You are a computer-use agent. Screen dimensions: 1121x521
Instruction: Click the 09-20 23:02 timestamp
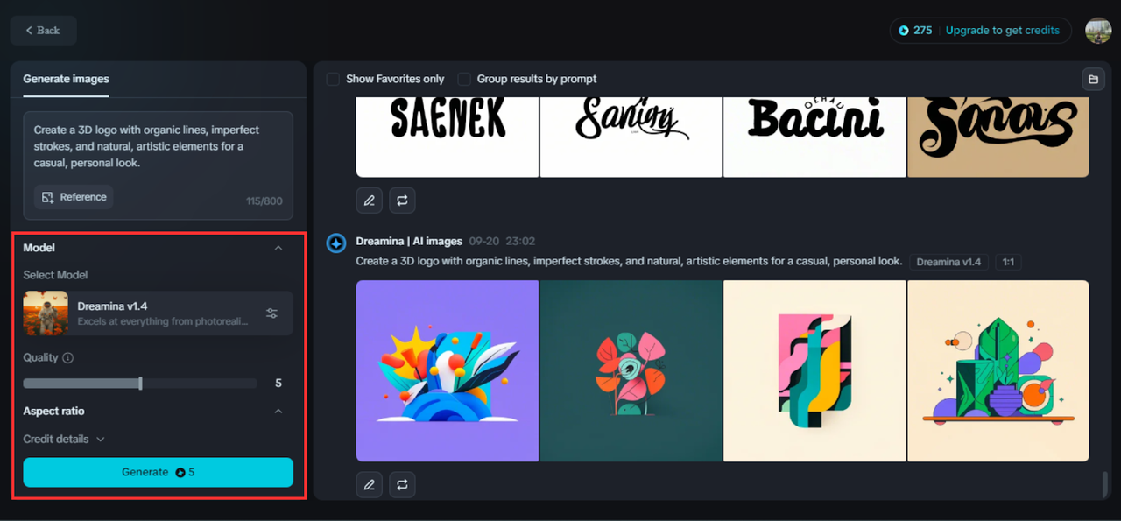502,242
